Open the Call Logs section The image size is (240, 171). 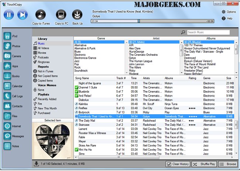pyautogui.click(x=7, y=96)
